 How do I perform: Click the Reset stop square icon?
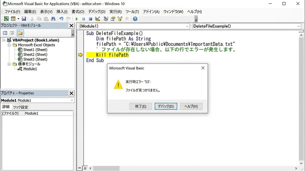tap(90, 19)
